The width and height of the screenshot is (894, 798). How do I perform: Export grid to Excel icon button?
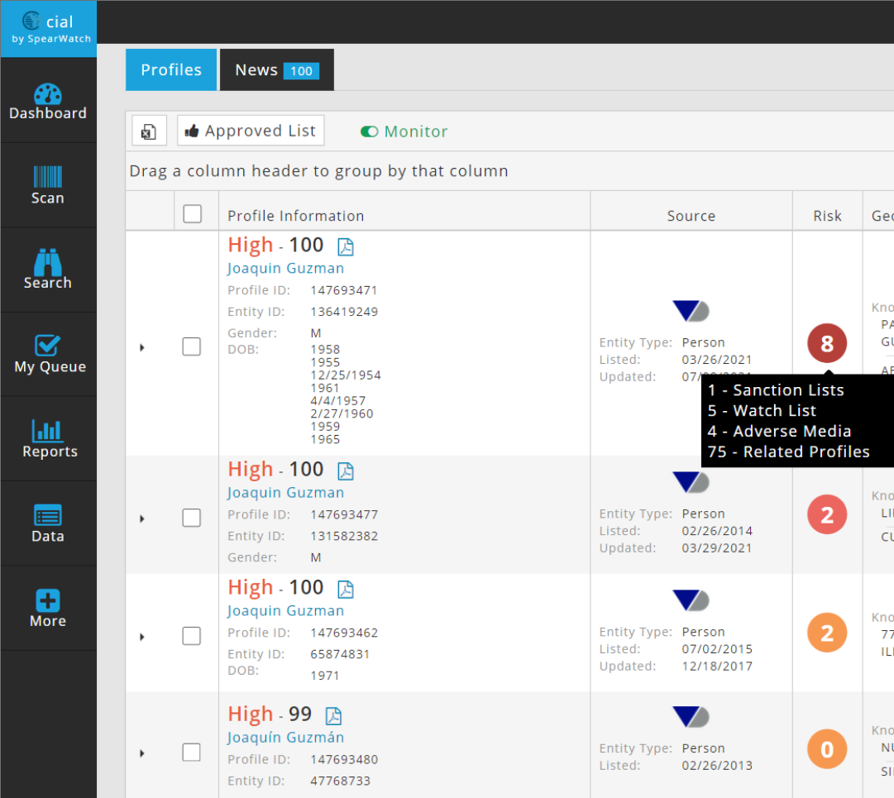point(149,131)
